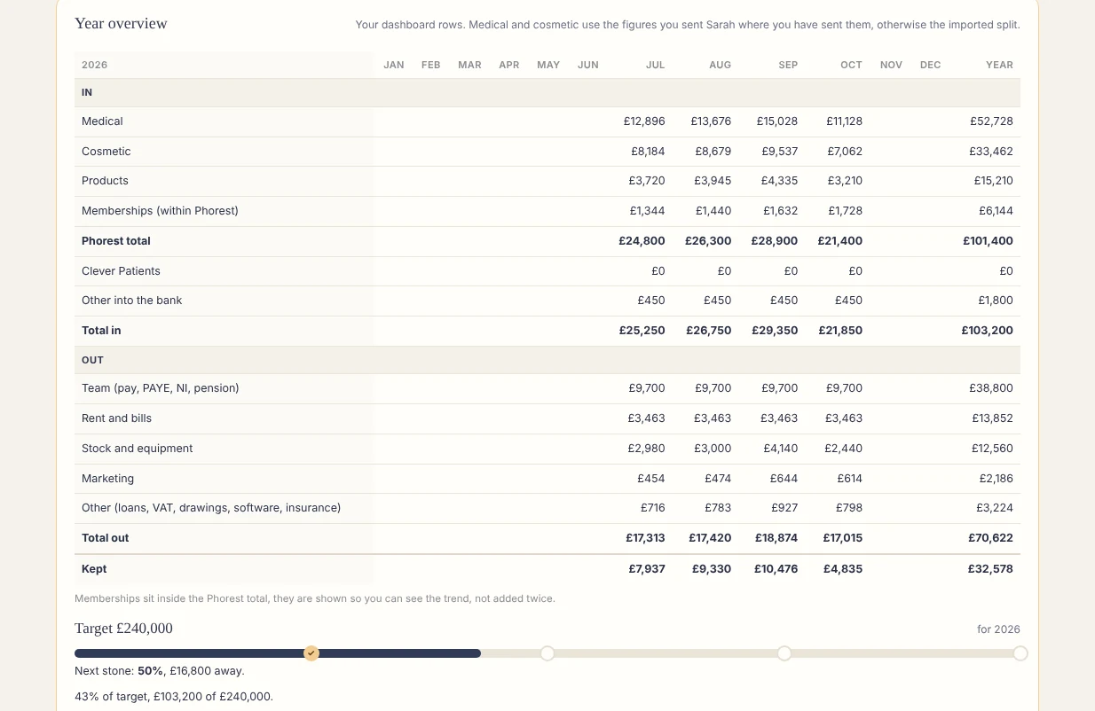This screenshot has height=711, width=1095.
Task: Select the DEC column header
Action: [930, 65]
